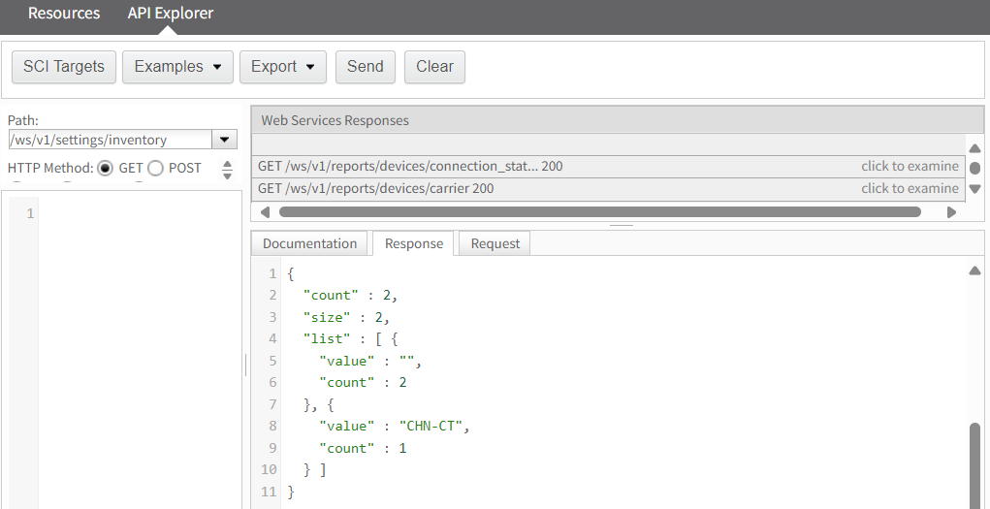Click splitter handle between request and response panes
990x509 pixels.
[245, 365]
